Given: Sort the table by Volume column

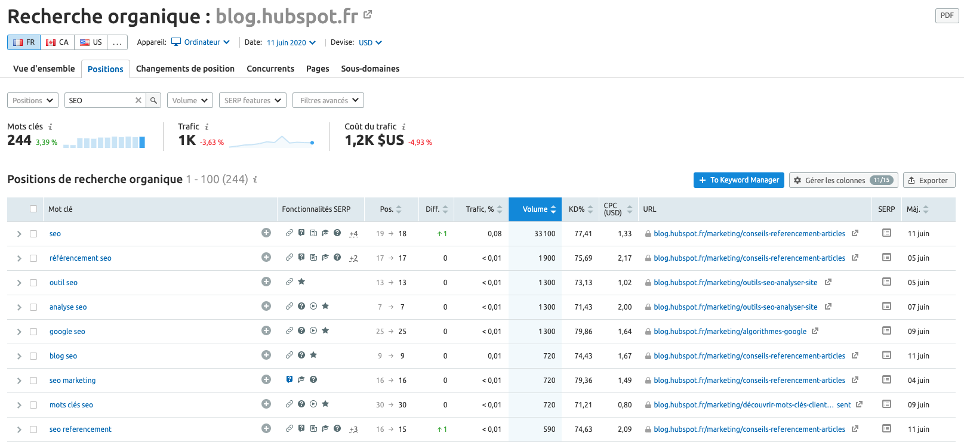Looking at the screenshot, I should click(535, 209).
